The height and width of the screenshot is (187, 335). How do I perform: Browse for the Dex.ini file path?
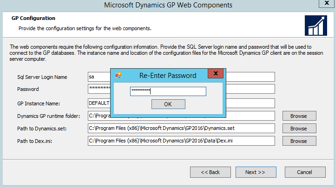pos(299,141)
